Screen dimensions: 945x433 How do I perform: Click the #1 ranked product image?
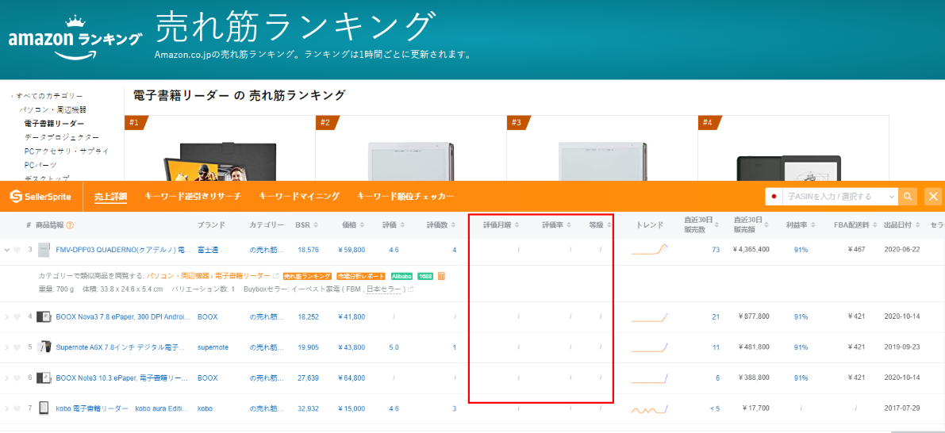click(220, 161)
